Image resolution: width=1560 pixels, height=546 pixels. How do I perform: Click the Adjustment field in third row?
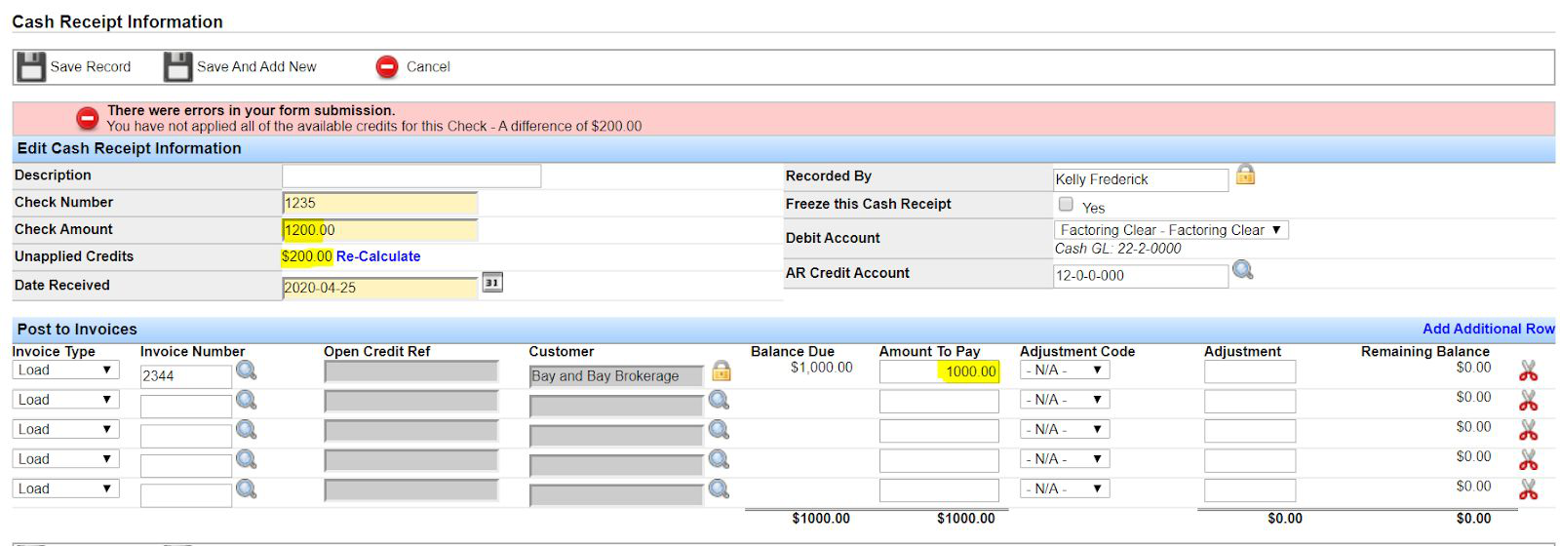coord(1250,431)
